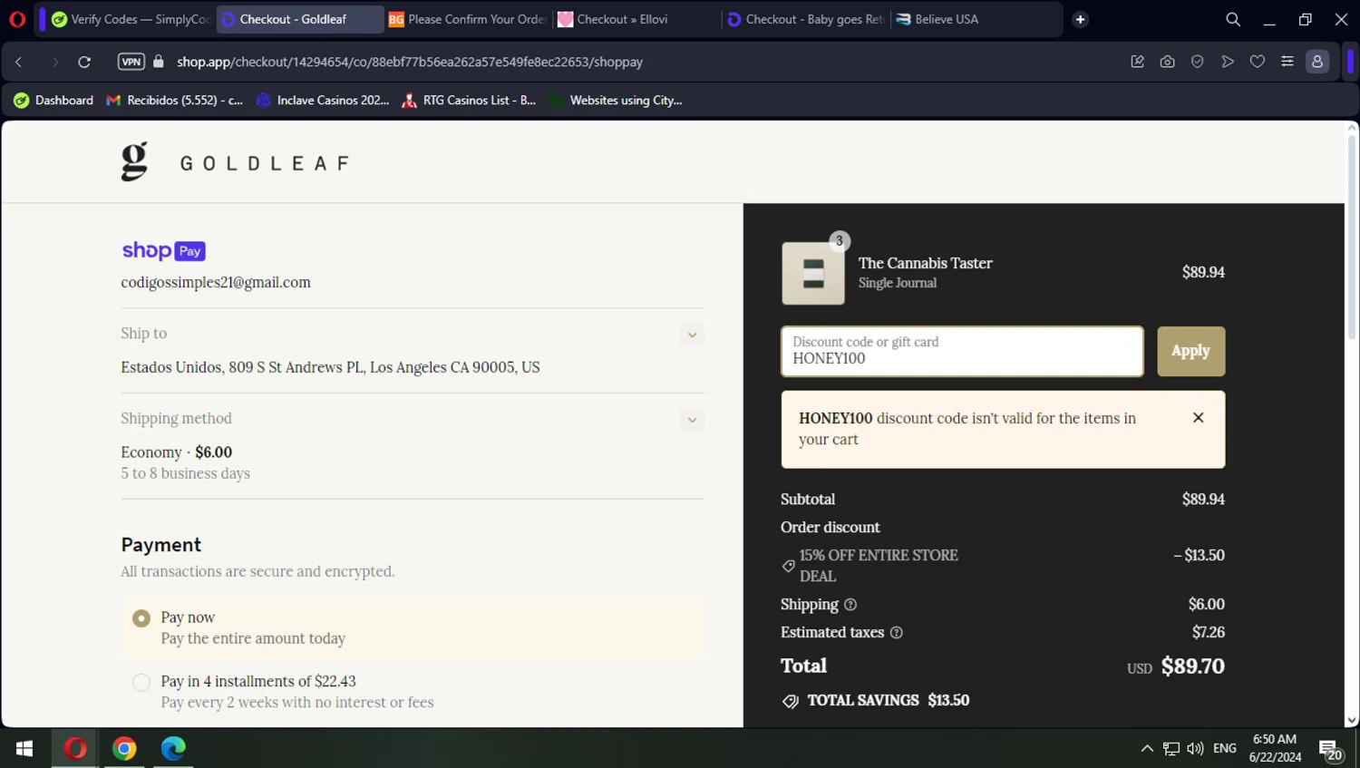
Task: Launch Microsoft Edge from the taskbar
Action: tap(173, 748)
